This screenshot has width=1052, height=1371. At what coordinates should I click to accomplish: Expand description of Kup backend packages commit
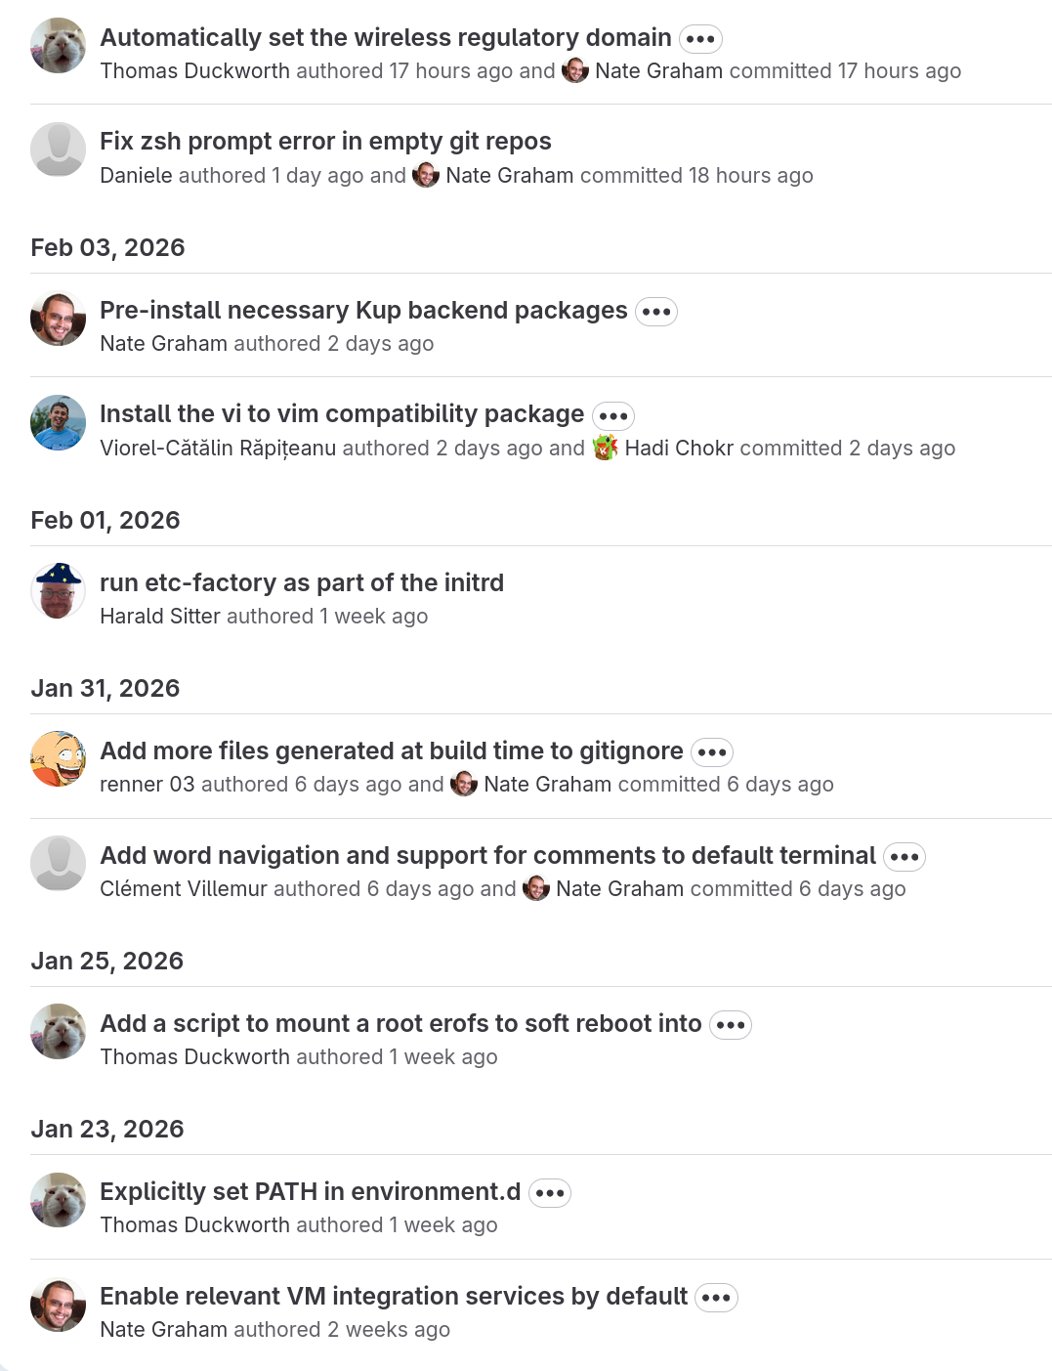[x=656, y=312]
